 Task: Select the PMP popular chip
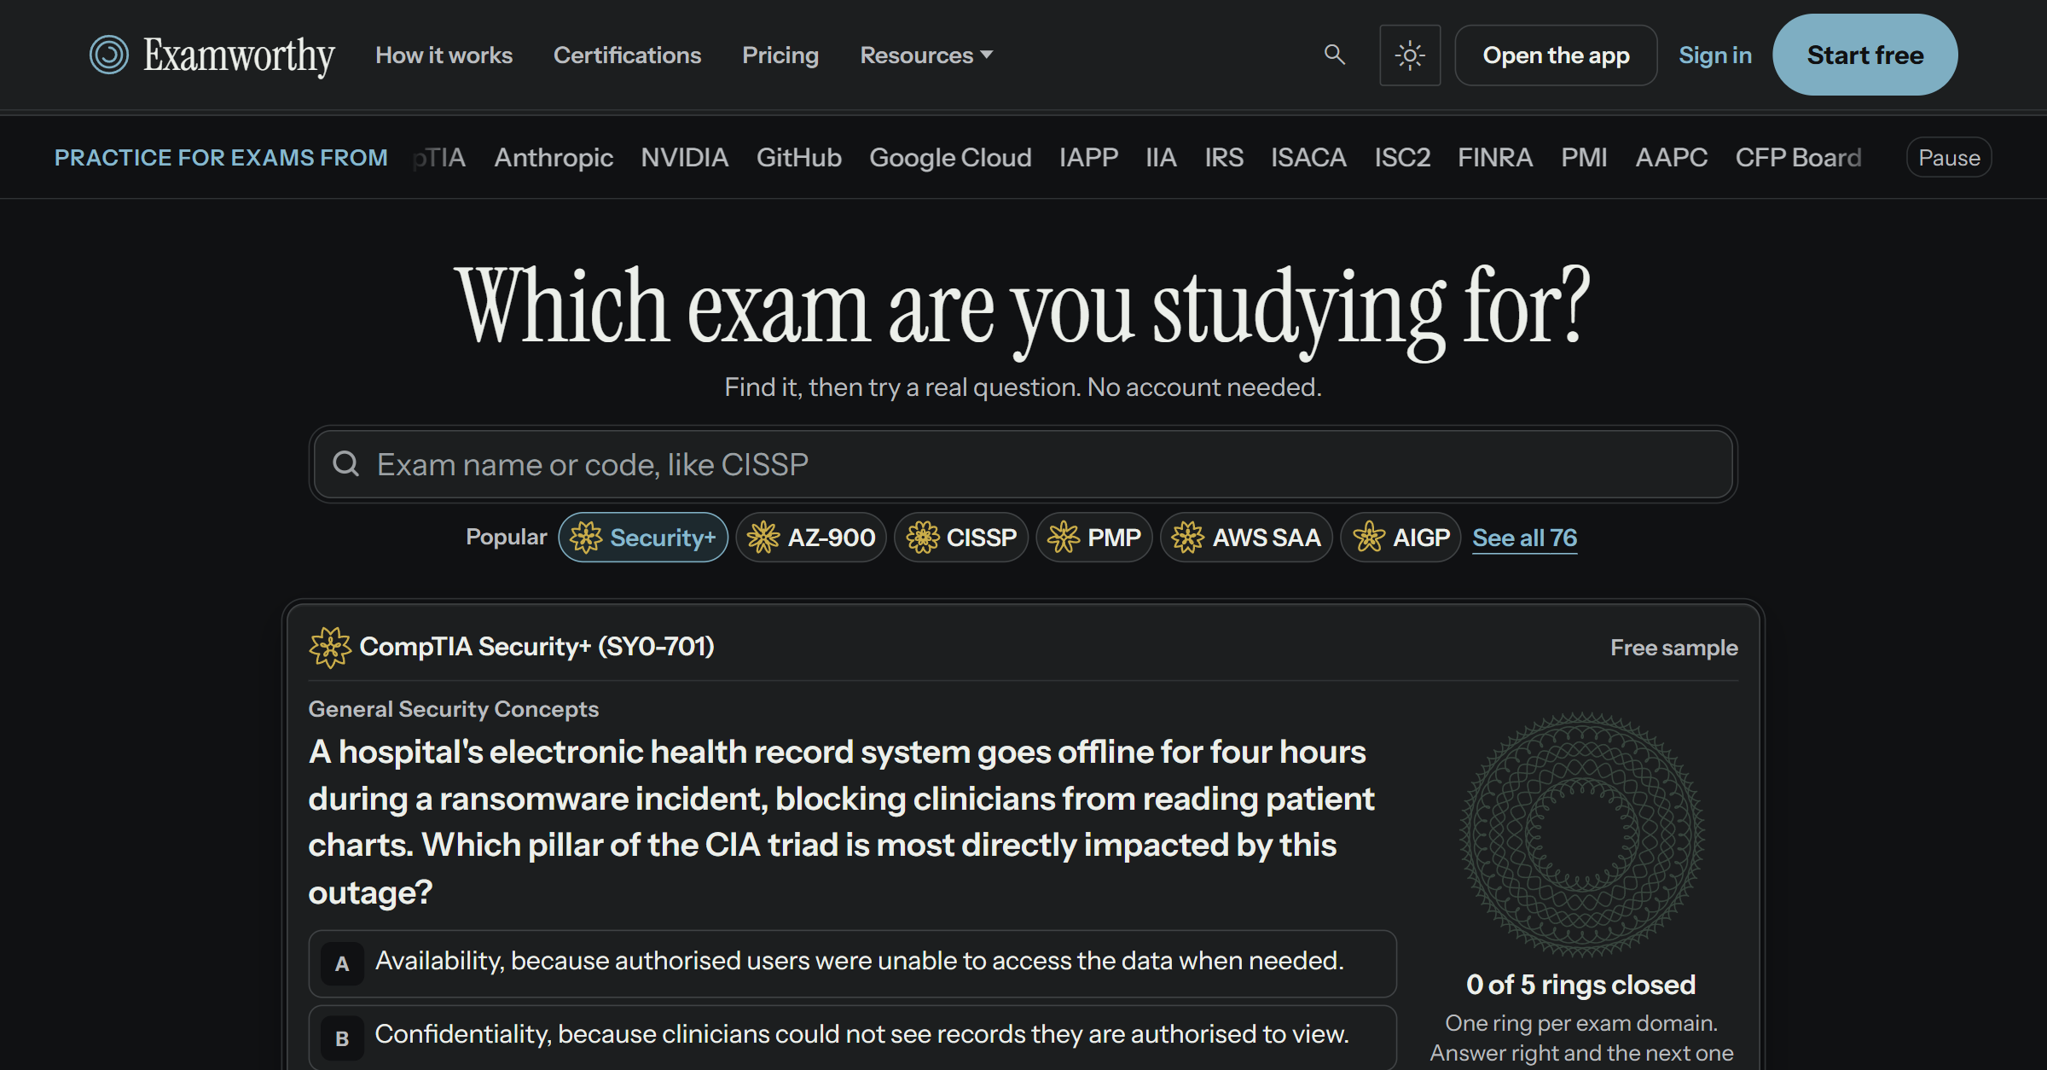(x=1094, y=538)
